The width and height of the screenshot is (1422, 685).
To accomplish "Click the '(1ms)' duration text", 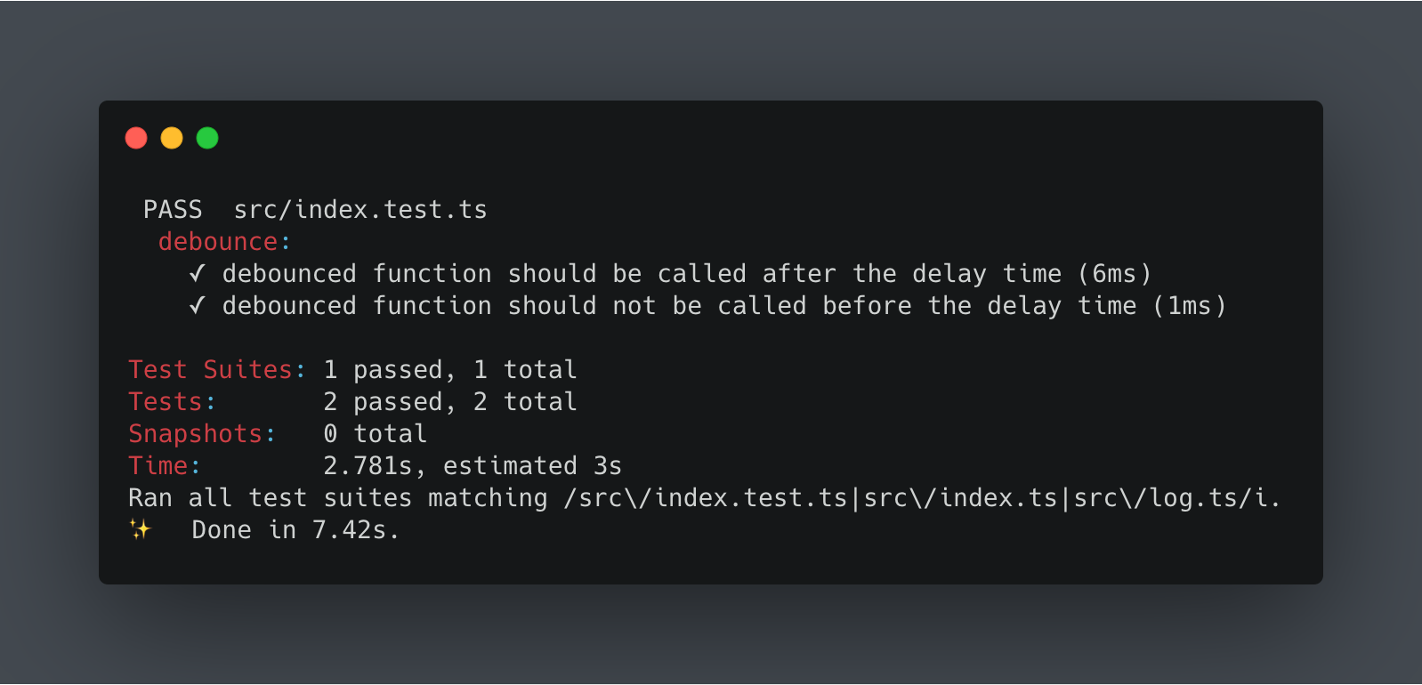I will [x=1190, y=305].
